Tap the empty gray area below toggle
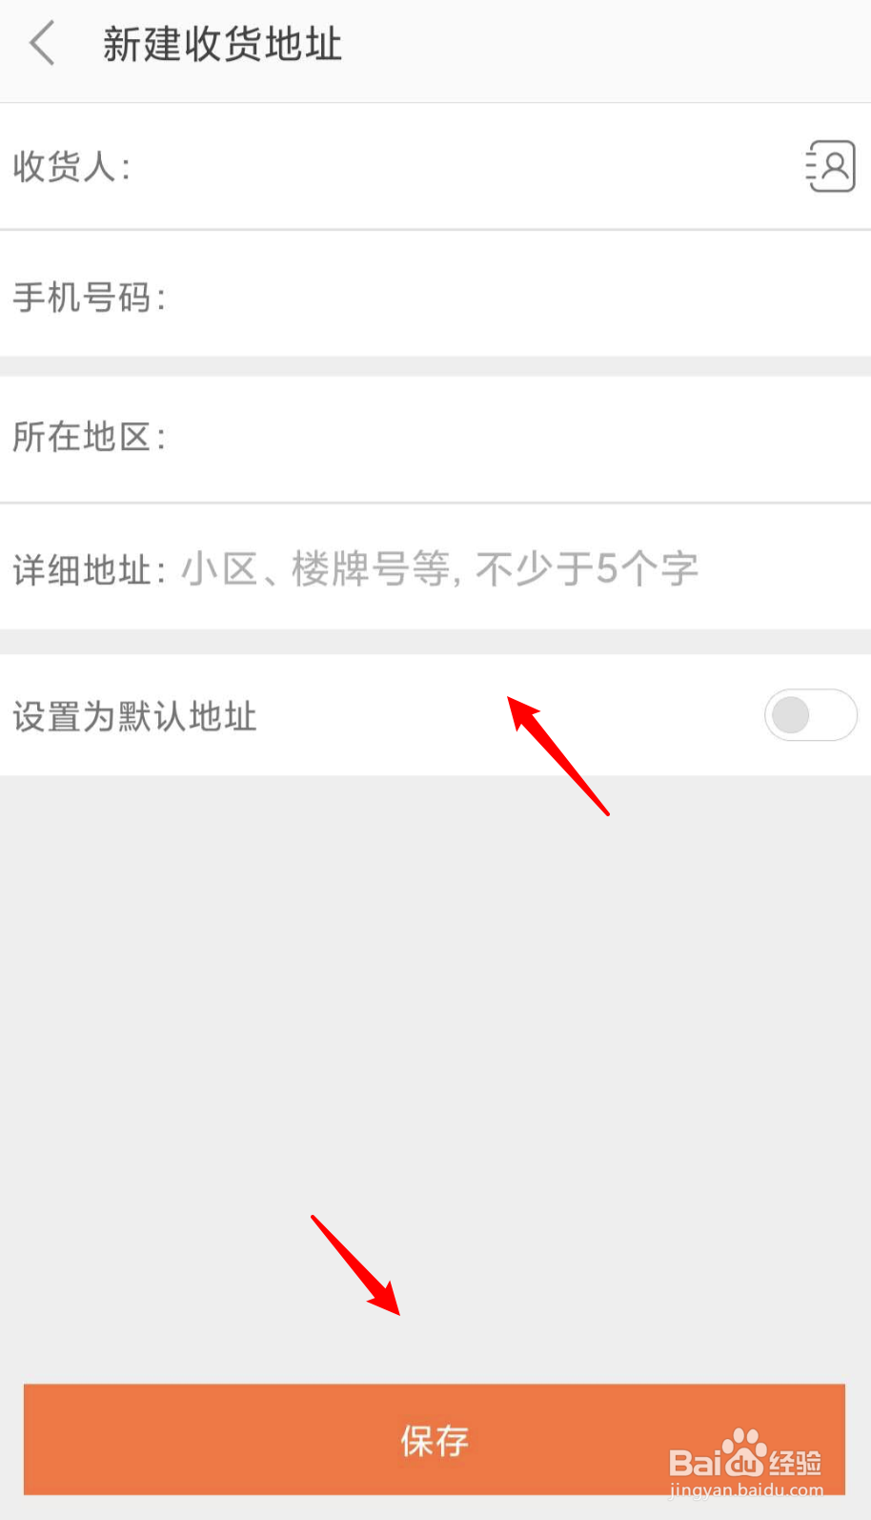Viewport: 871px width, 1520px height. pyautogui.click(x=435, y=1049)
